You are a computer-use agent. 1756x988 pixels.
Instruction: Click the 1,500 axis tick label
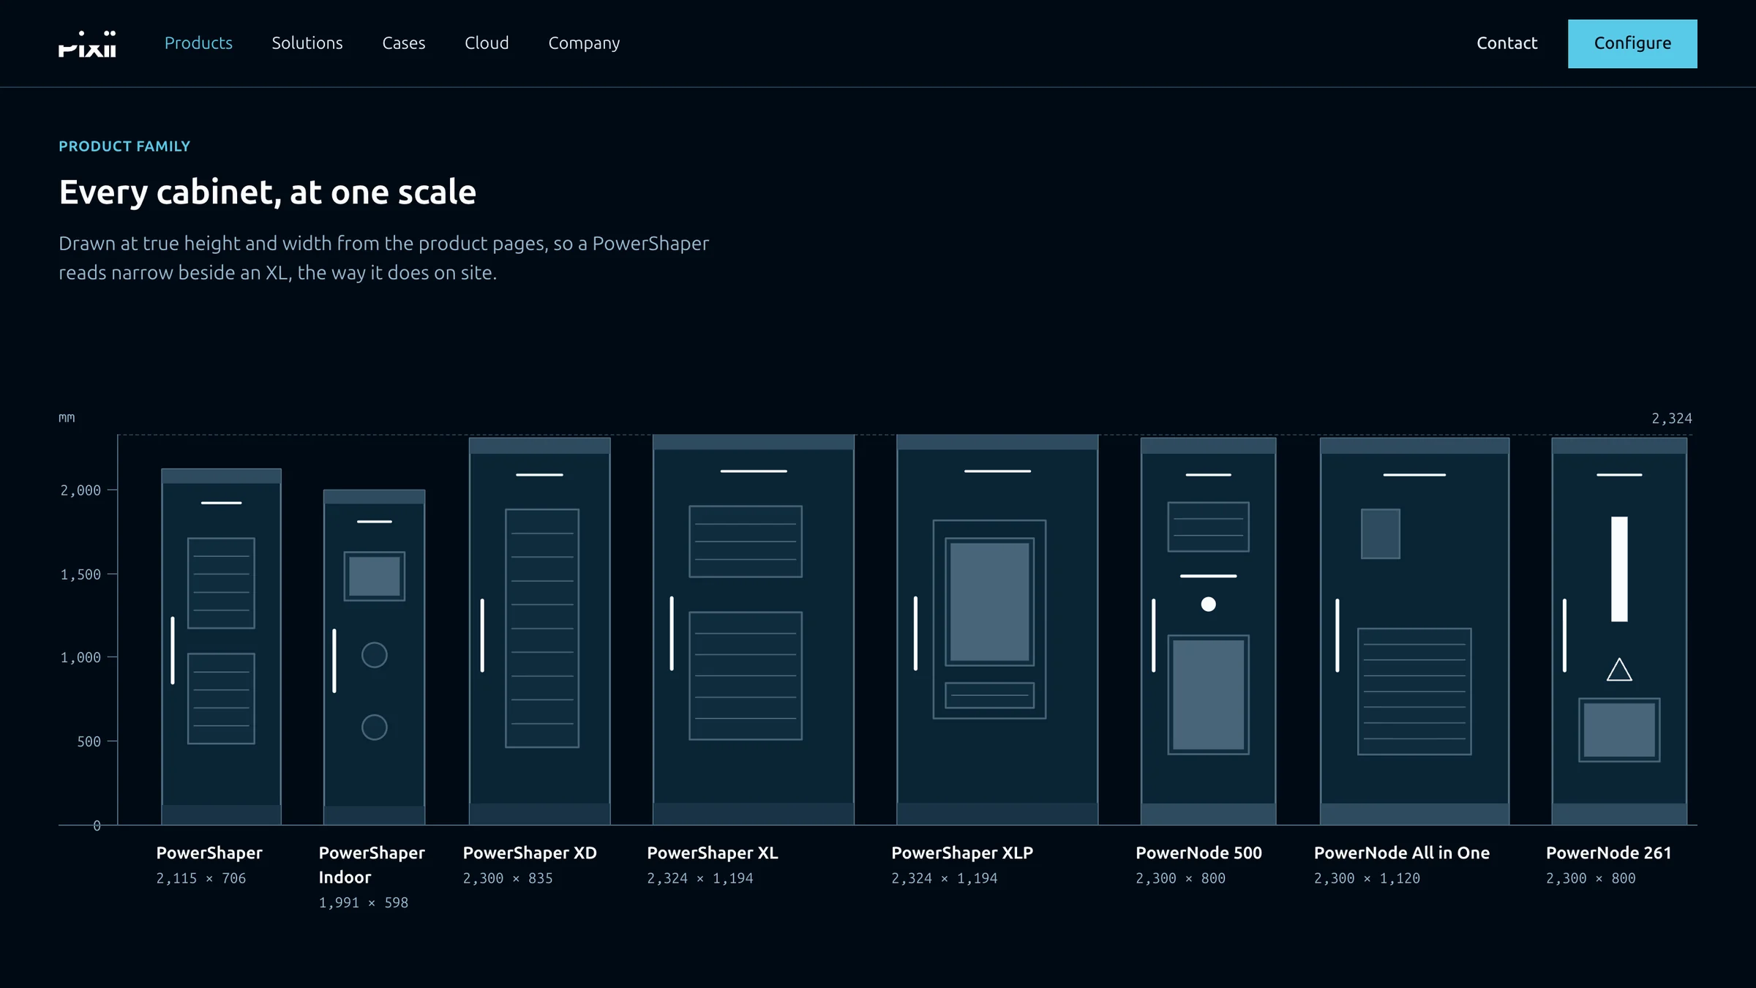tap(80, 575)
